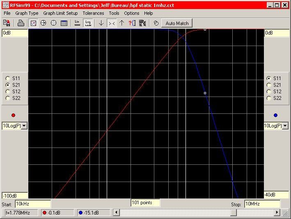The width and height of the screenshot is (291, 219).
Task: Click the red -0.1dB marker readout
Action: [57, 213]
